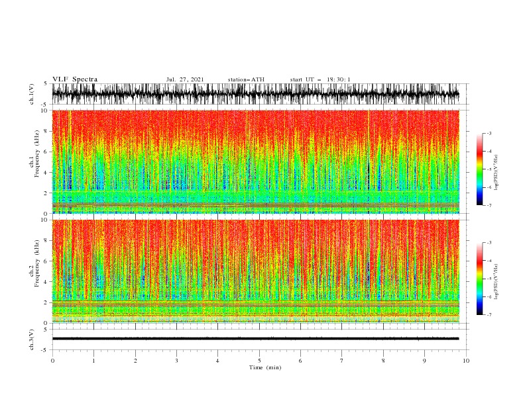The image size is (525, 405).
Task: Click the '8' kHz tick on ch.2 axis
Action: (x=47, y=241)
